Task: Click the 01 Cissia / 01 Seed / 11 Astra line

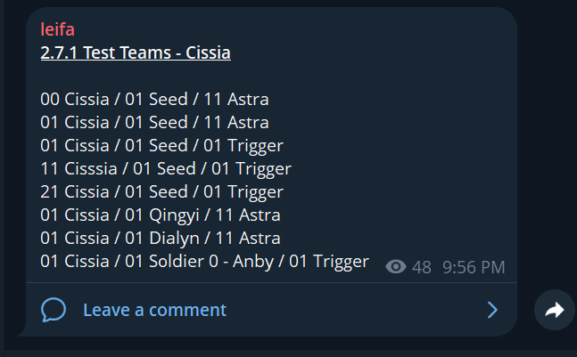Action: tap(154, 122)
